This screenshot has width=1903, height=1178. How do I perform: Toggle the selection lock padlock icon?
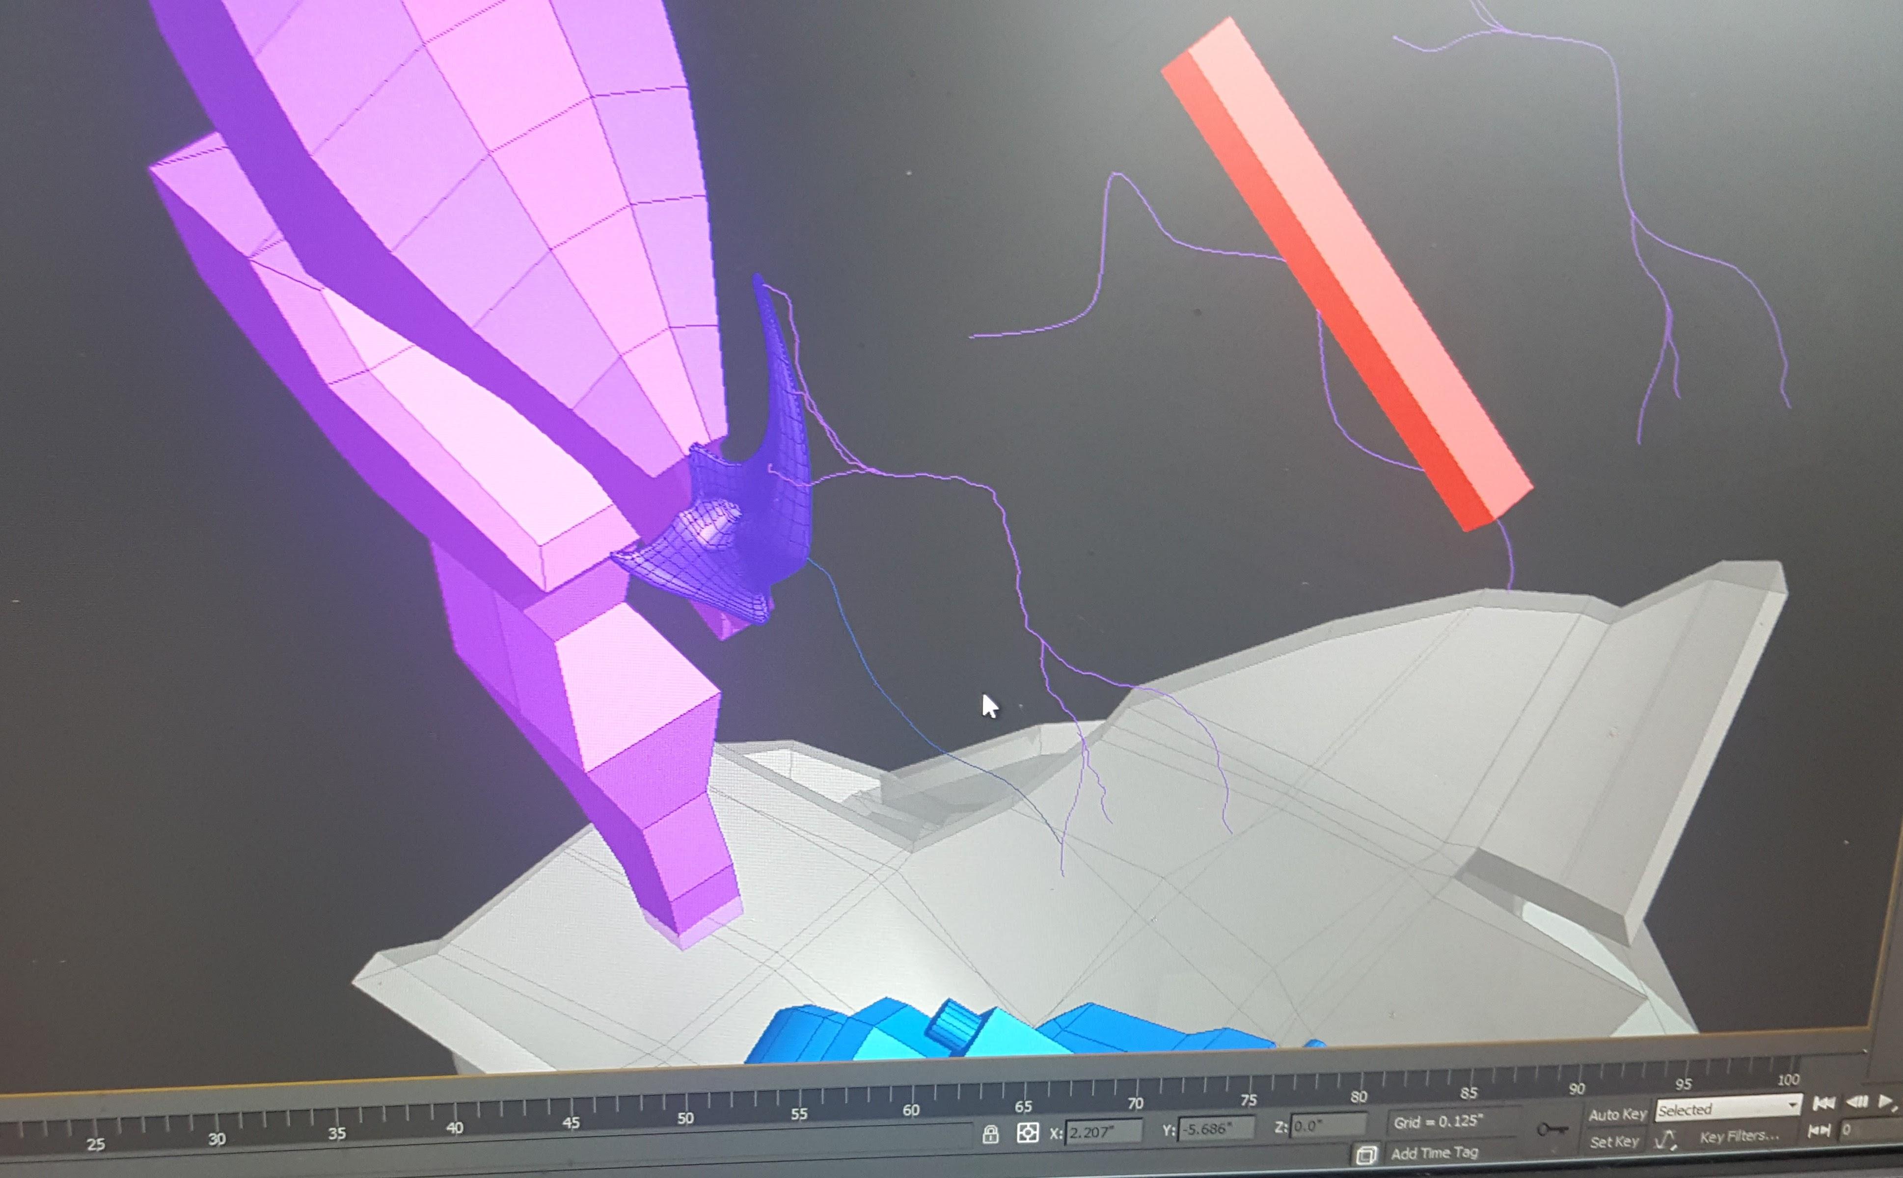(x=990, y=1134)
